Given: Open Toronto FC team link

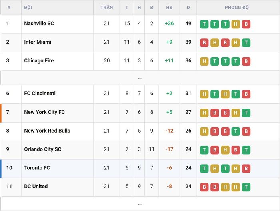Looking at the screenshot, I should (x=37, y=168).
